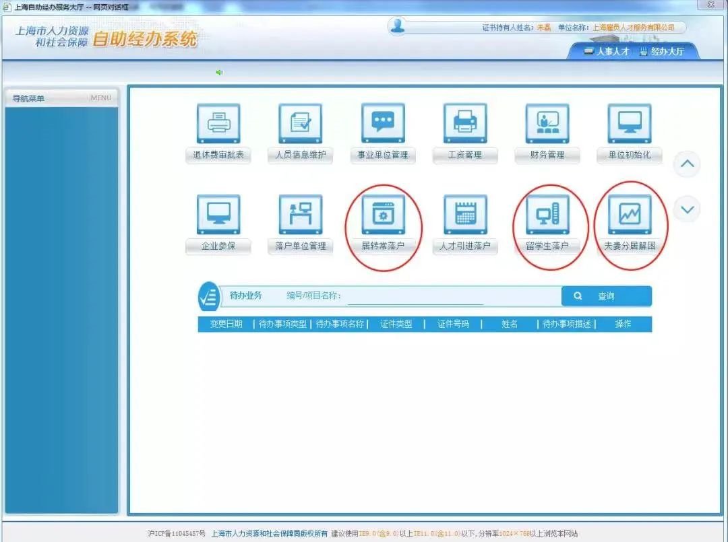Open the 企业参保 icon
This screenshot has width=728, height=542.
pos(218,215)
